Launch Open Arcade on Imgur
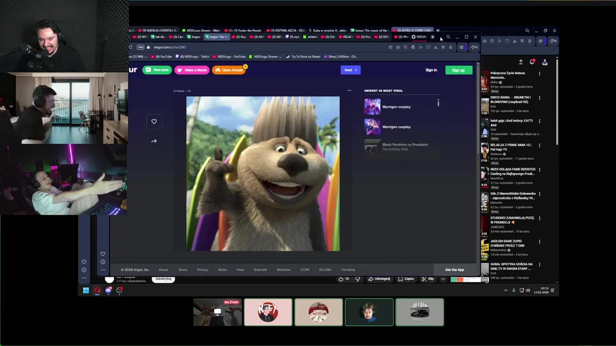The height and width of the screenshot is (346, 616). 229,70
